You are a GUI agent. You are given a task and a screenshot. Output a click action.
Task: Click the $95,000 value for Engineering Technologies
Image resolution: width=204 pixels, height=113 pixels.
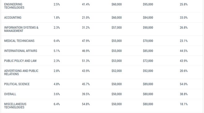pyautogui.click(x=148, y=4)
